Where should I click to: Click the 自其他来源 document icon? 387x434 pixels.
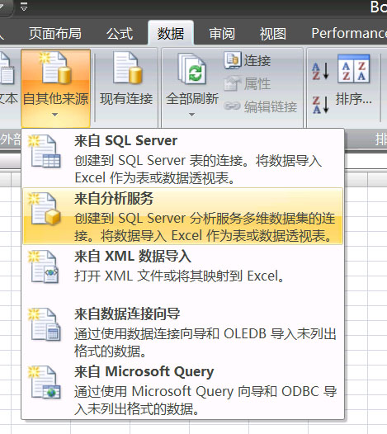[x=56, y=68]
